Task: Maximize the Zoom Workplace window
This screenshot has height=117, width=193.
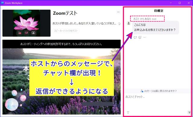Action: (180, 3)
